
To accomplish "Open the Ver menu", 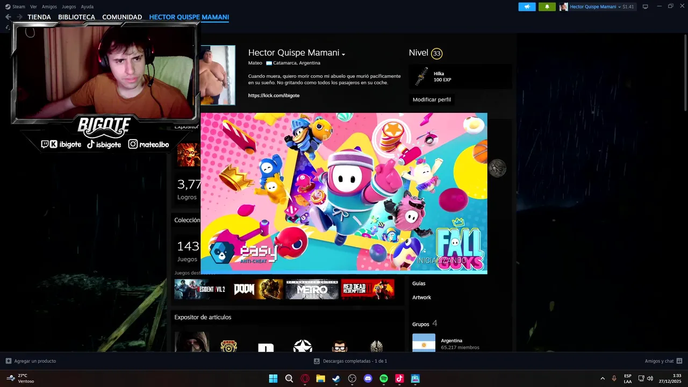I will pos(33,6).
